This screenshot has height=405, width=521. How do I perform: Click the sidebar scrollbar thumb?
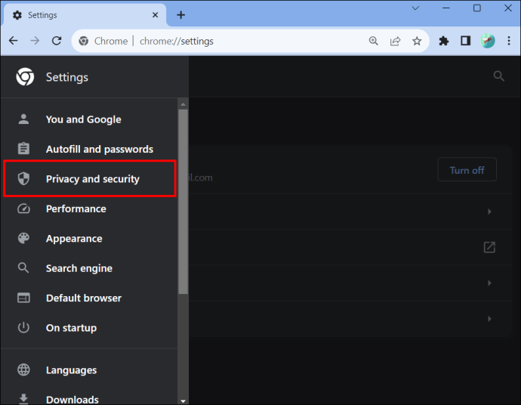tap(183, 202)
